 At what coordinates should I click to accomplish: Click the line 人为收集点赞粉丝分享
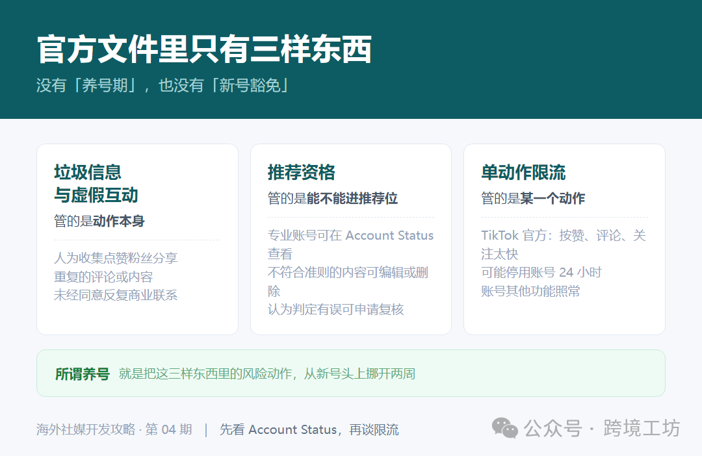click(x=116, y=258)
